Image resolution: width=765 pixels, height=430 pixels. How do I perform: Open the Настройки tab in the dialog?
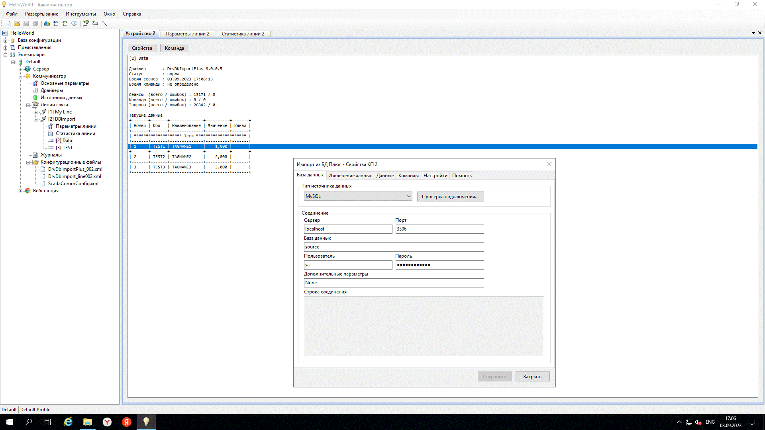pos(435,176)
